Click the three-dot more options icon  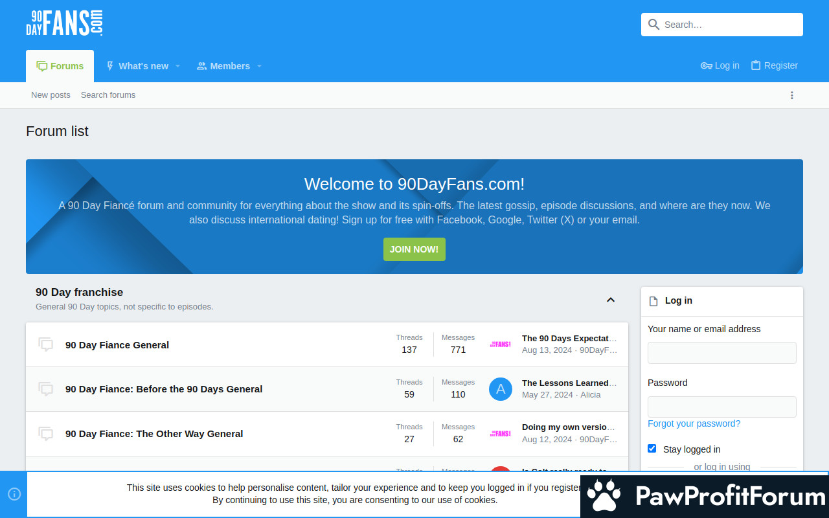(791, 95)
